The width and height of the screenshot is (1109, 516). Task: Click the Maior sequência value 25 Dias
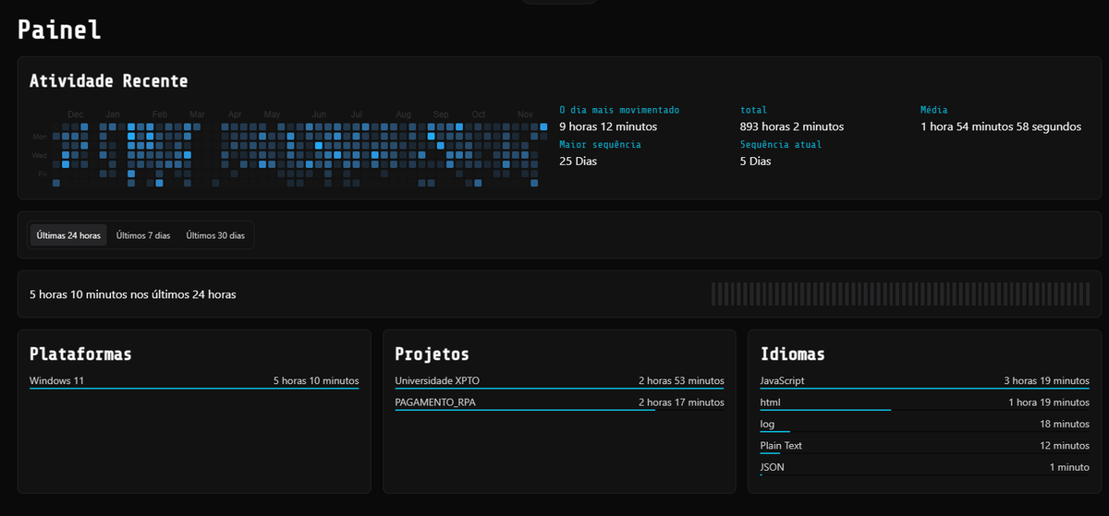tap(577, 162)
